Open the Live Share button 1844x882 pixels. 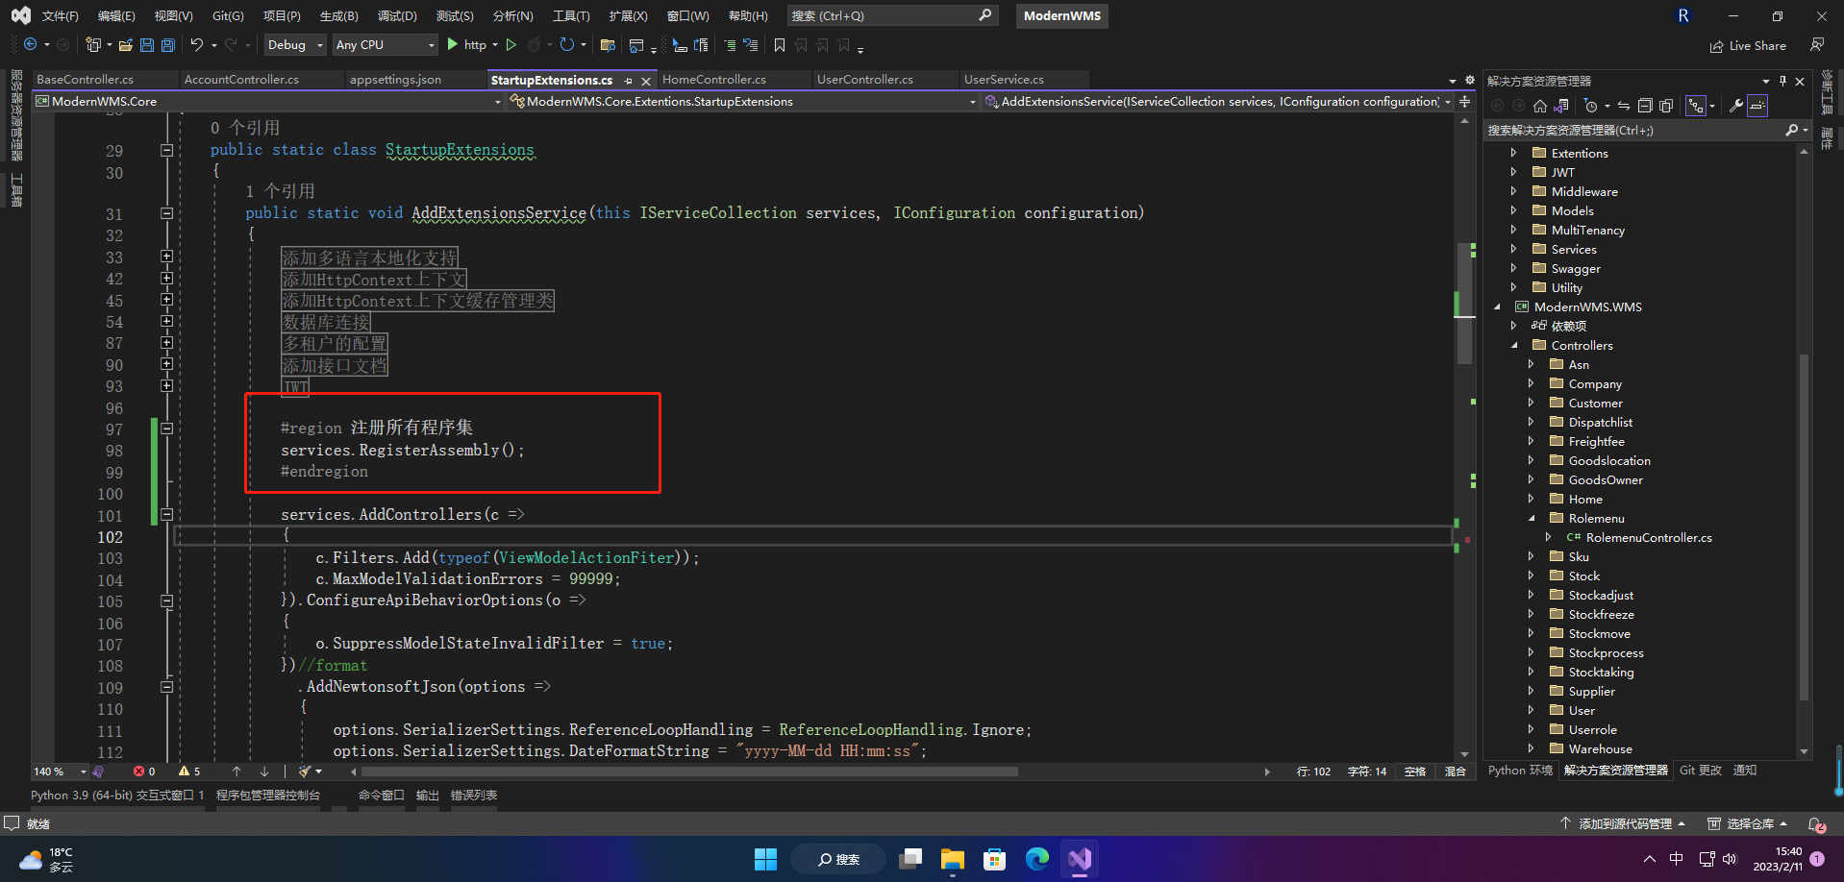click(1748, 45)
